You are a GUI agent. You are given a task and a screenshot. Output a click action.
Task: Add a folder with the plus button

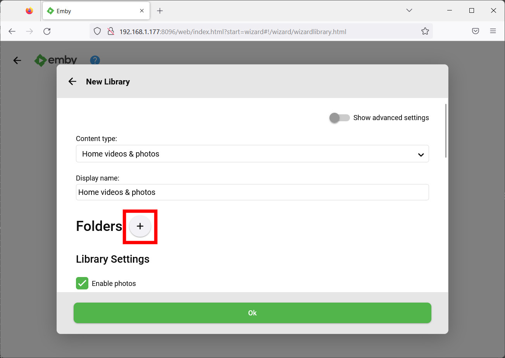point(140,226)
